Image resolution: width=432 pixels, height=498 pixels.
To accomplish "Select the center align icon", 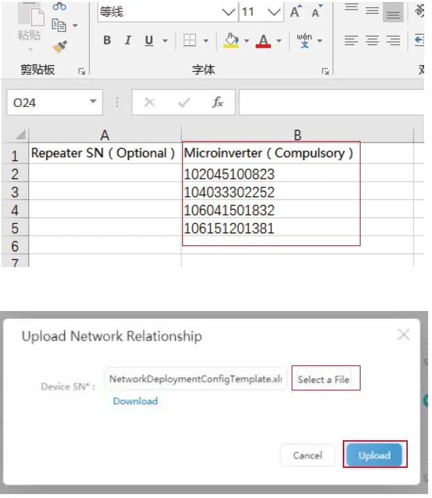I will pos(372,40).
